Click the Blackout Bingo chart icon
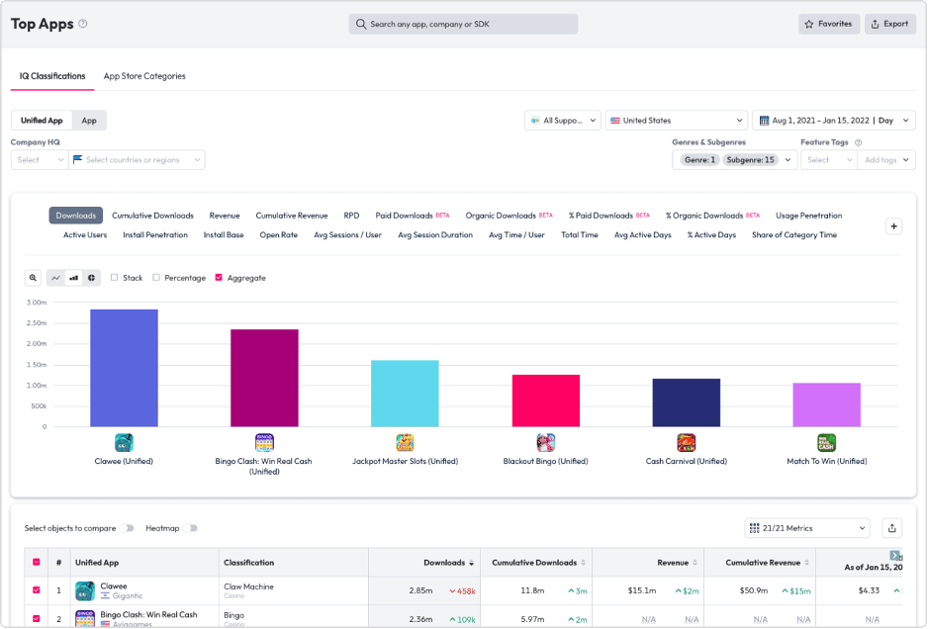928x629 pixels. point(546,443)
